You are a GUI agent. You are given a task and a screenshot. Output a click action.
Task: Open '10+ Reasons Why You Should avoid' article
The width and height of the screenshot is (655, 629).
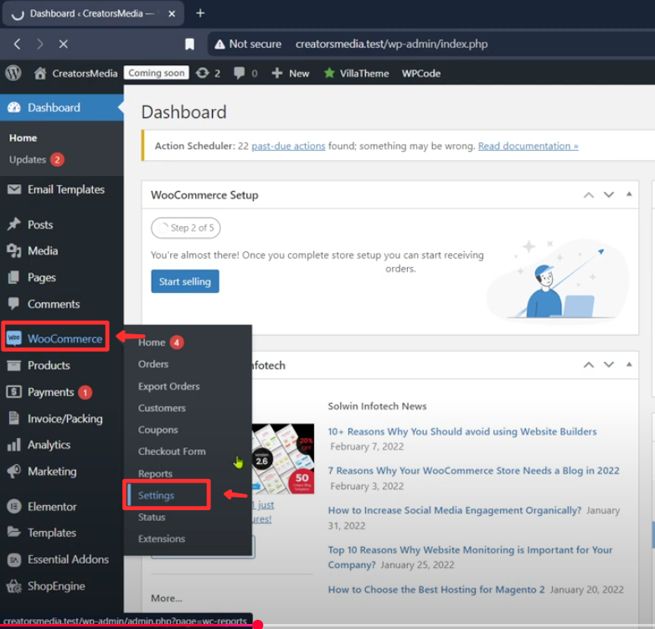coord(462,431)
